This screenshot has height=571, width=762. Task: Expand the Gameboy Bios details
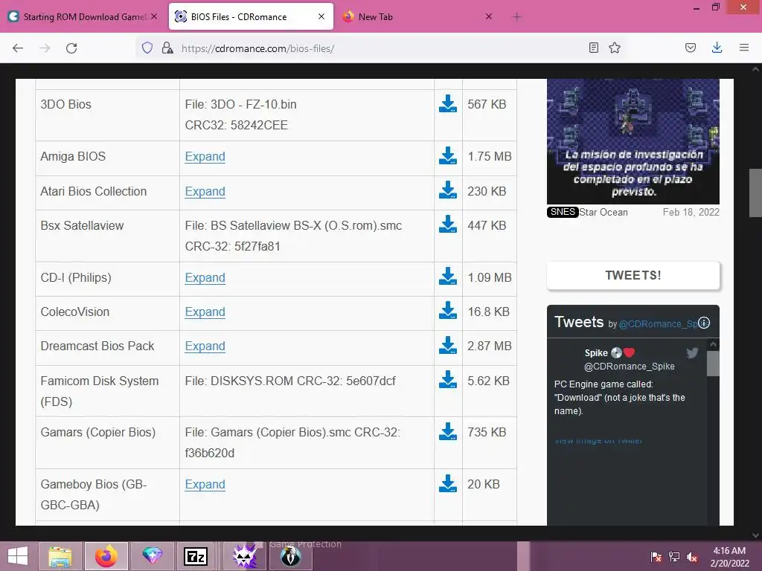click(205, 485)
